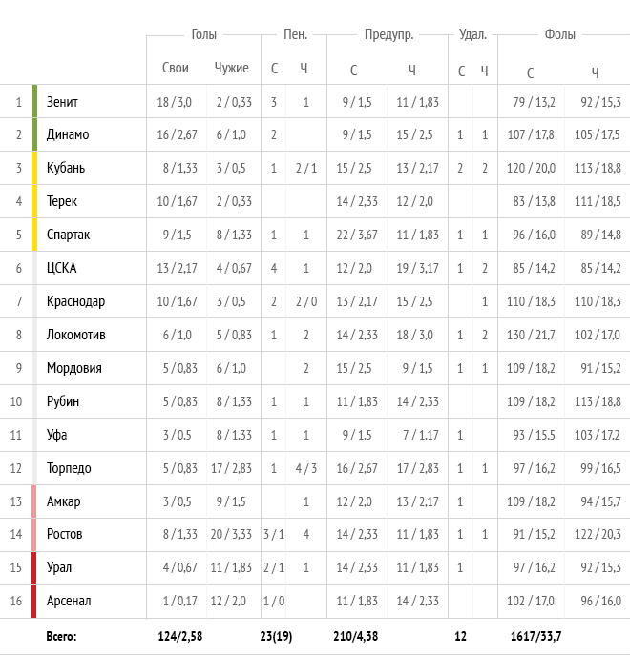Click the Торпедо conceded goals cell 17 / 2,83
The image size is (630, 655).
coord(231,468)
